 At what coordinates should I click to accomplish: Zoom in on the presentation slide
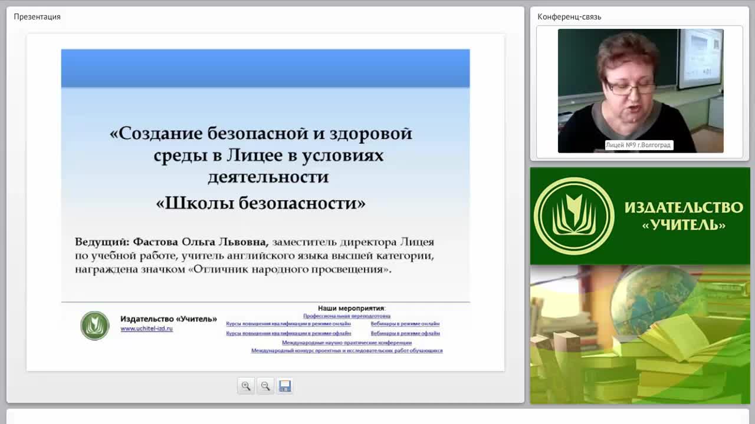[246, 386]
